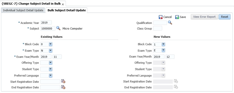
Task: Open existing Start Registration Date calendar
Action: tap(63, 81)
